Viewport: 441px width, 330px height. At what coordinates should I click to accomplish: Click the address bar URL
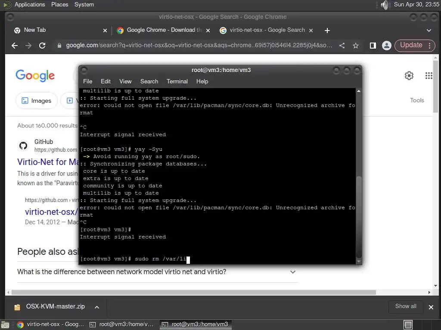pos(199,45)
